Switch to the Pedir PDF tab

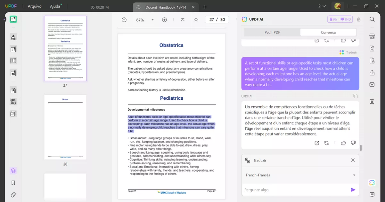pyautogui.click(x=272, y=32)
